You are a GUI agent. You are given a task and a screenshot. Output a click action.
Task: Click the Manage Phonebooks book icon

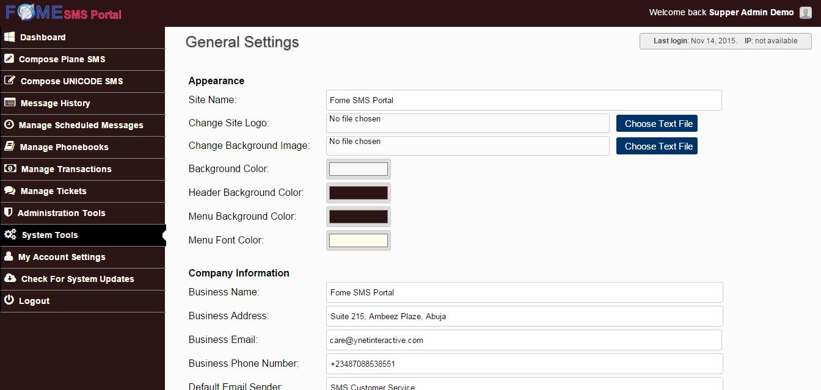[9, 146]
